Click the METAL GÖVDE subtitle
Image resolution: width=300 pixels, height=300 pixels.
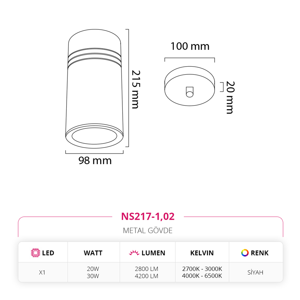[x=148, y=230]
